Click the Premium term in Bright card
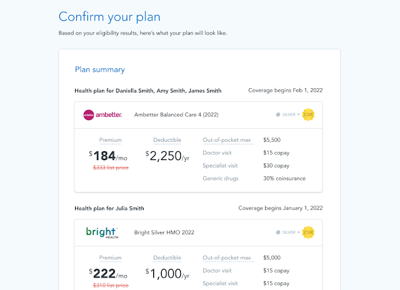 tap(110, 257)
